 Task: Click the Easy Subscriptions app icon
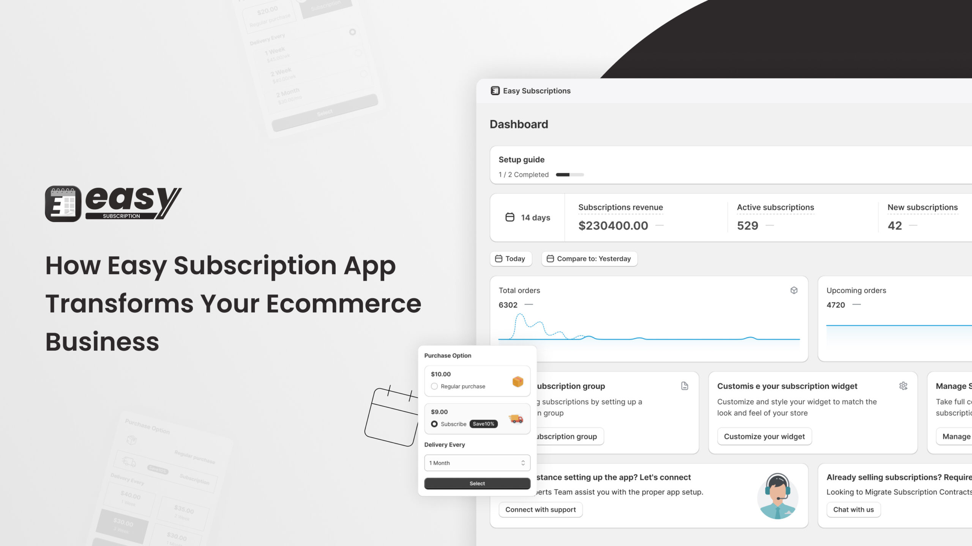tap(494, 91)
